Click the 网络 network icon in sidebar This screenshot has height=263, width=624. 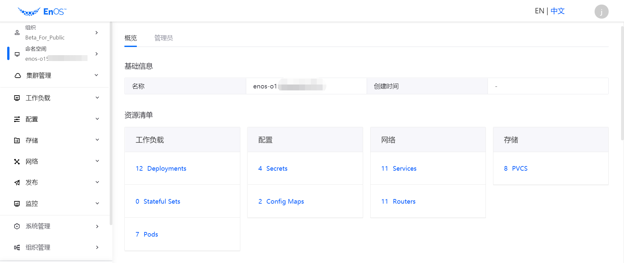(17, 162)
